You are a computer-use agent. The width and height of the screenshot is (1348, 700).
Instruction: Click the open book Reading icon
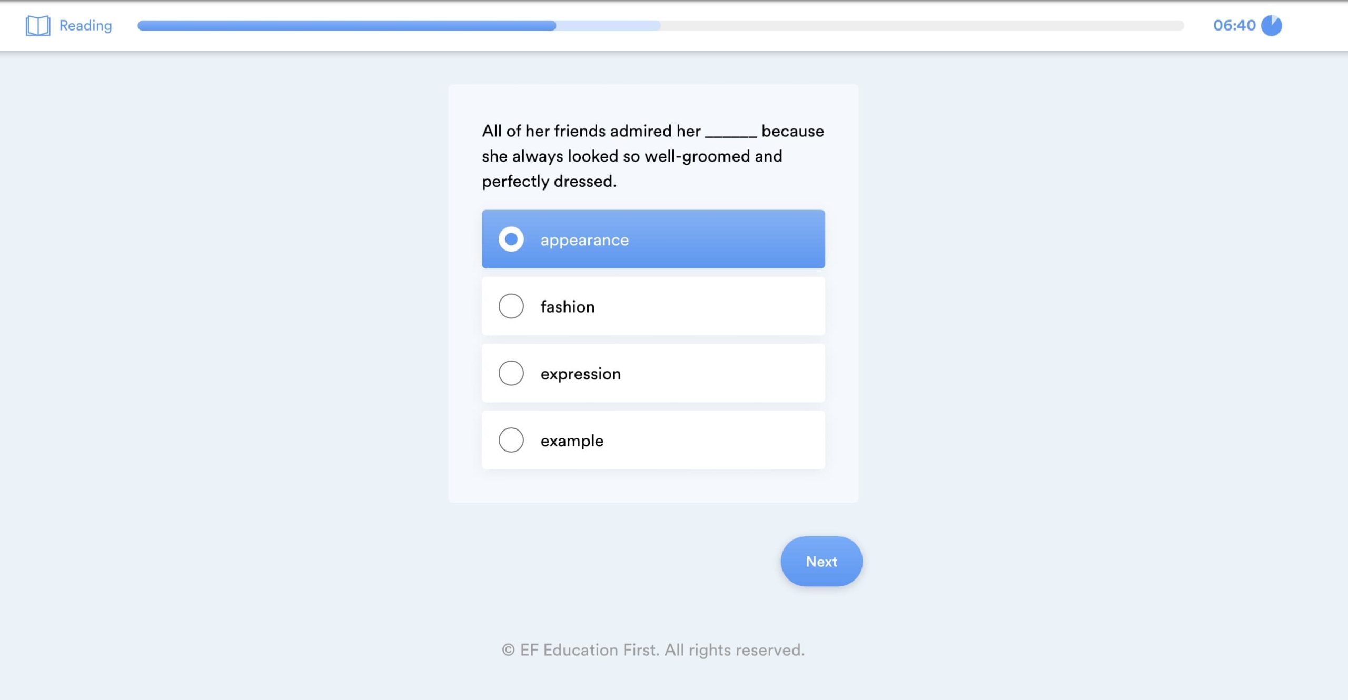click(x=38, y=25)
